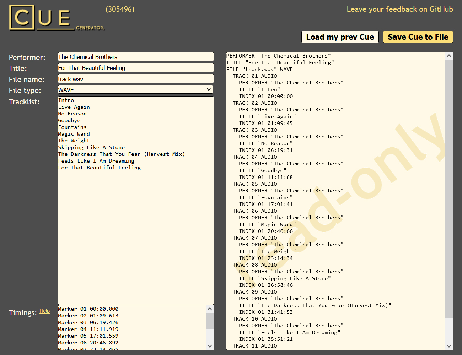The height and width of the screenshot is (355, 462).
Task: Click the 'Marker 06 20:46.892' timing line
Action: [x=88, y=343]
